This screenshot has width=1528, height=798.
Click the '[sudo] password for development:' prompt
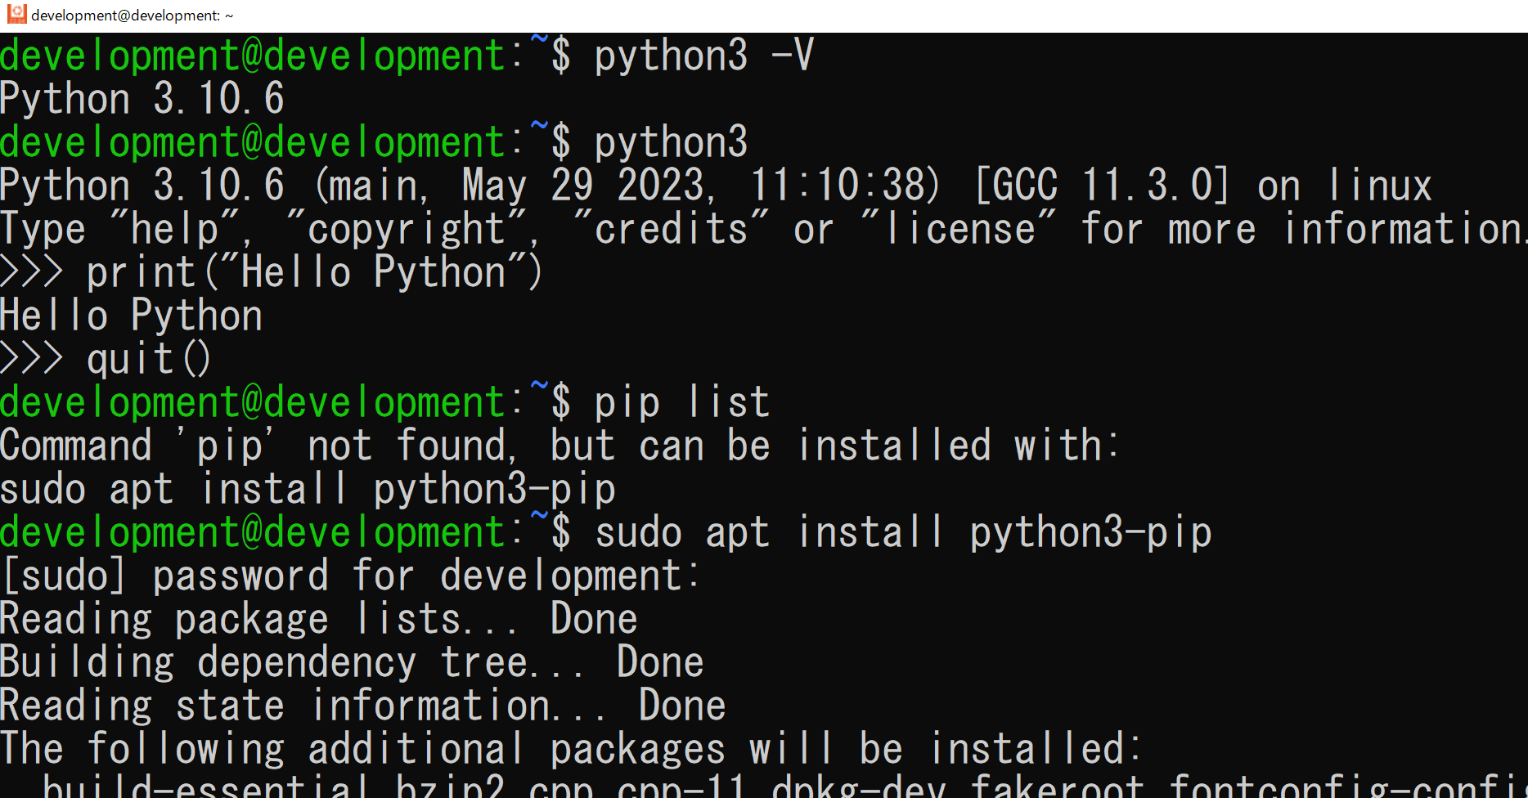(352, 576)
